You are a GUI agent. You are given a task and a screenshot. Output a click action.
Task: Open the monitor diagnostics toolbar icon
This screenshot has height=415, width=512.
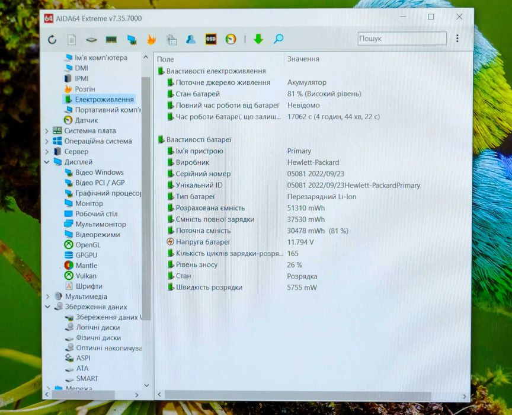(132, 40)
